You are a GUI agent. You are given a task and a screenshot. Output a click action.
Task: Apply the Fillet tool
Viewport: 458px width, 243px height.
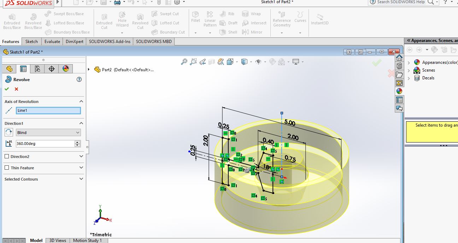pos(195,17)
